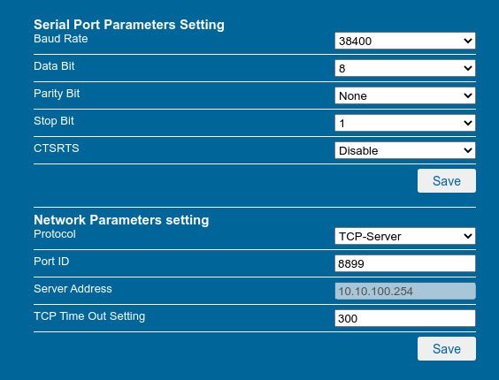The width and height of the screenshot is (499, 380).
Task: Save the serial port parameters
Action: (x=447, y=180)
